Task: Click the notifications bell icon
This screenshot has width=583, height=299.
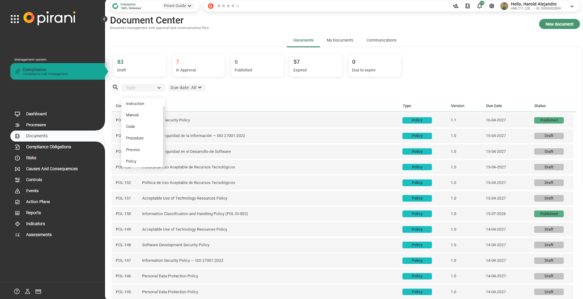Action: point(480,6)
